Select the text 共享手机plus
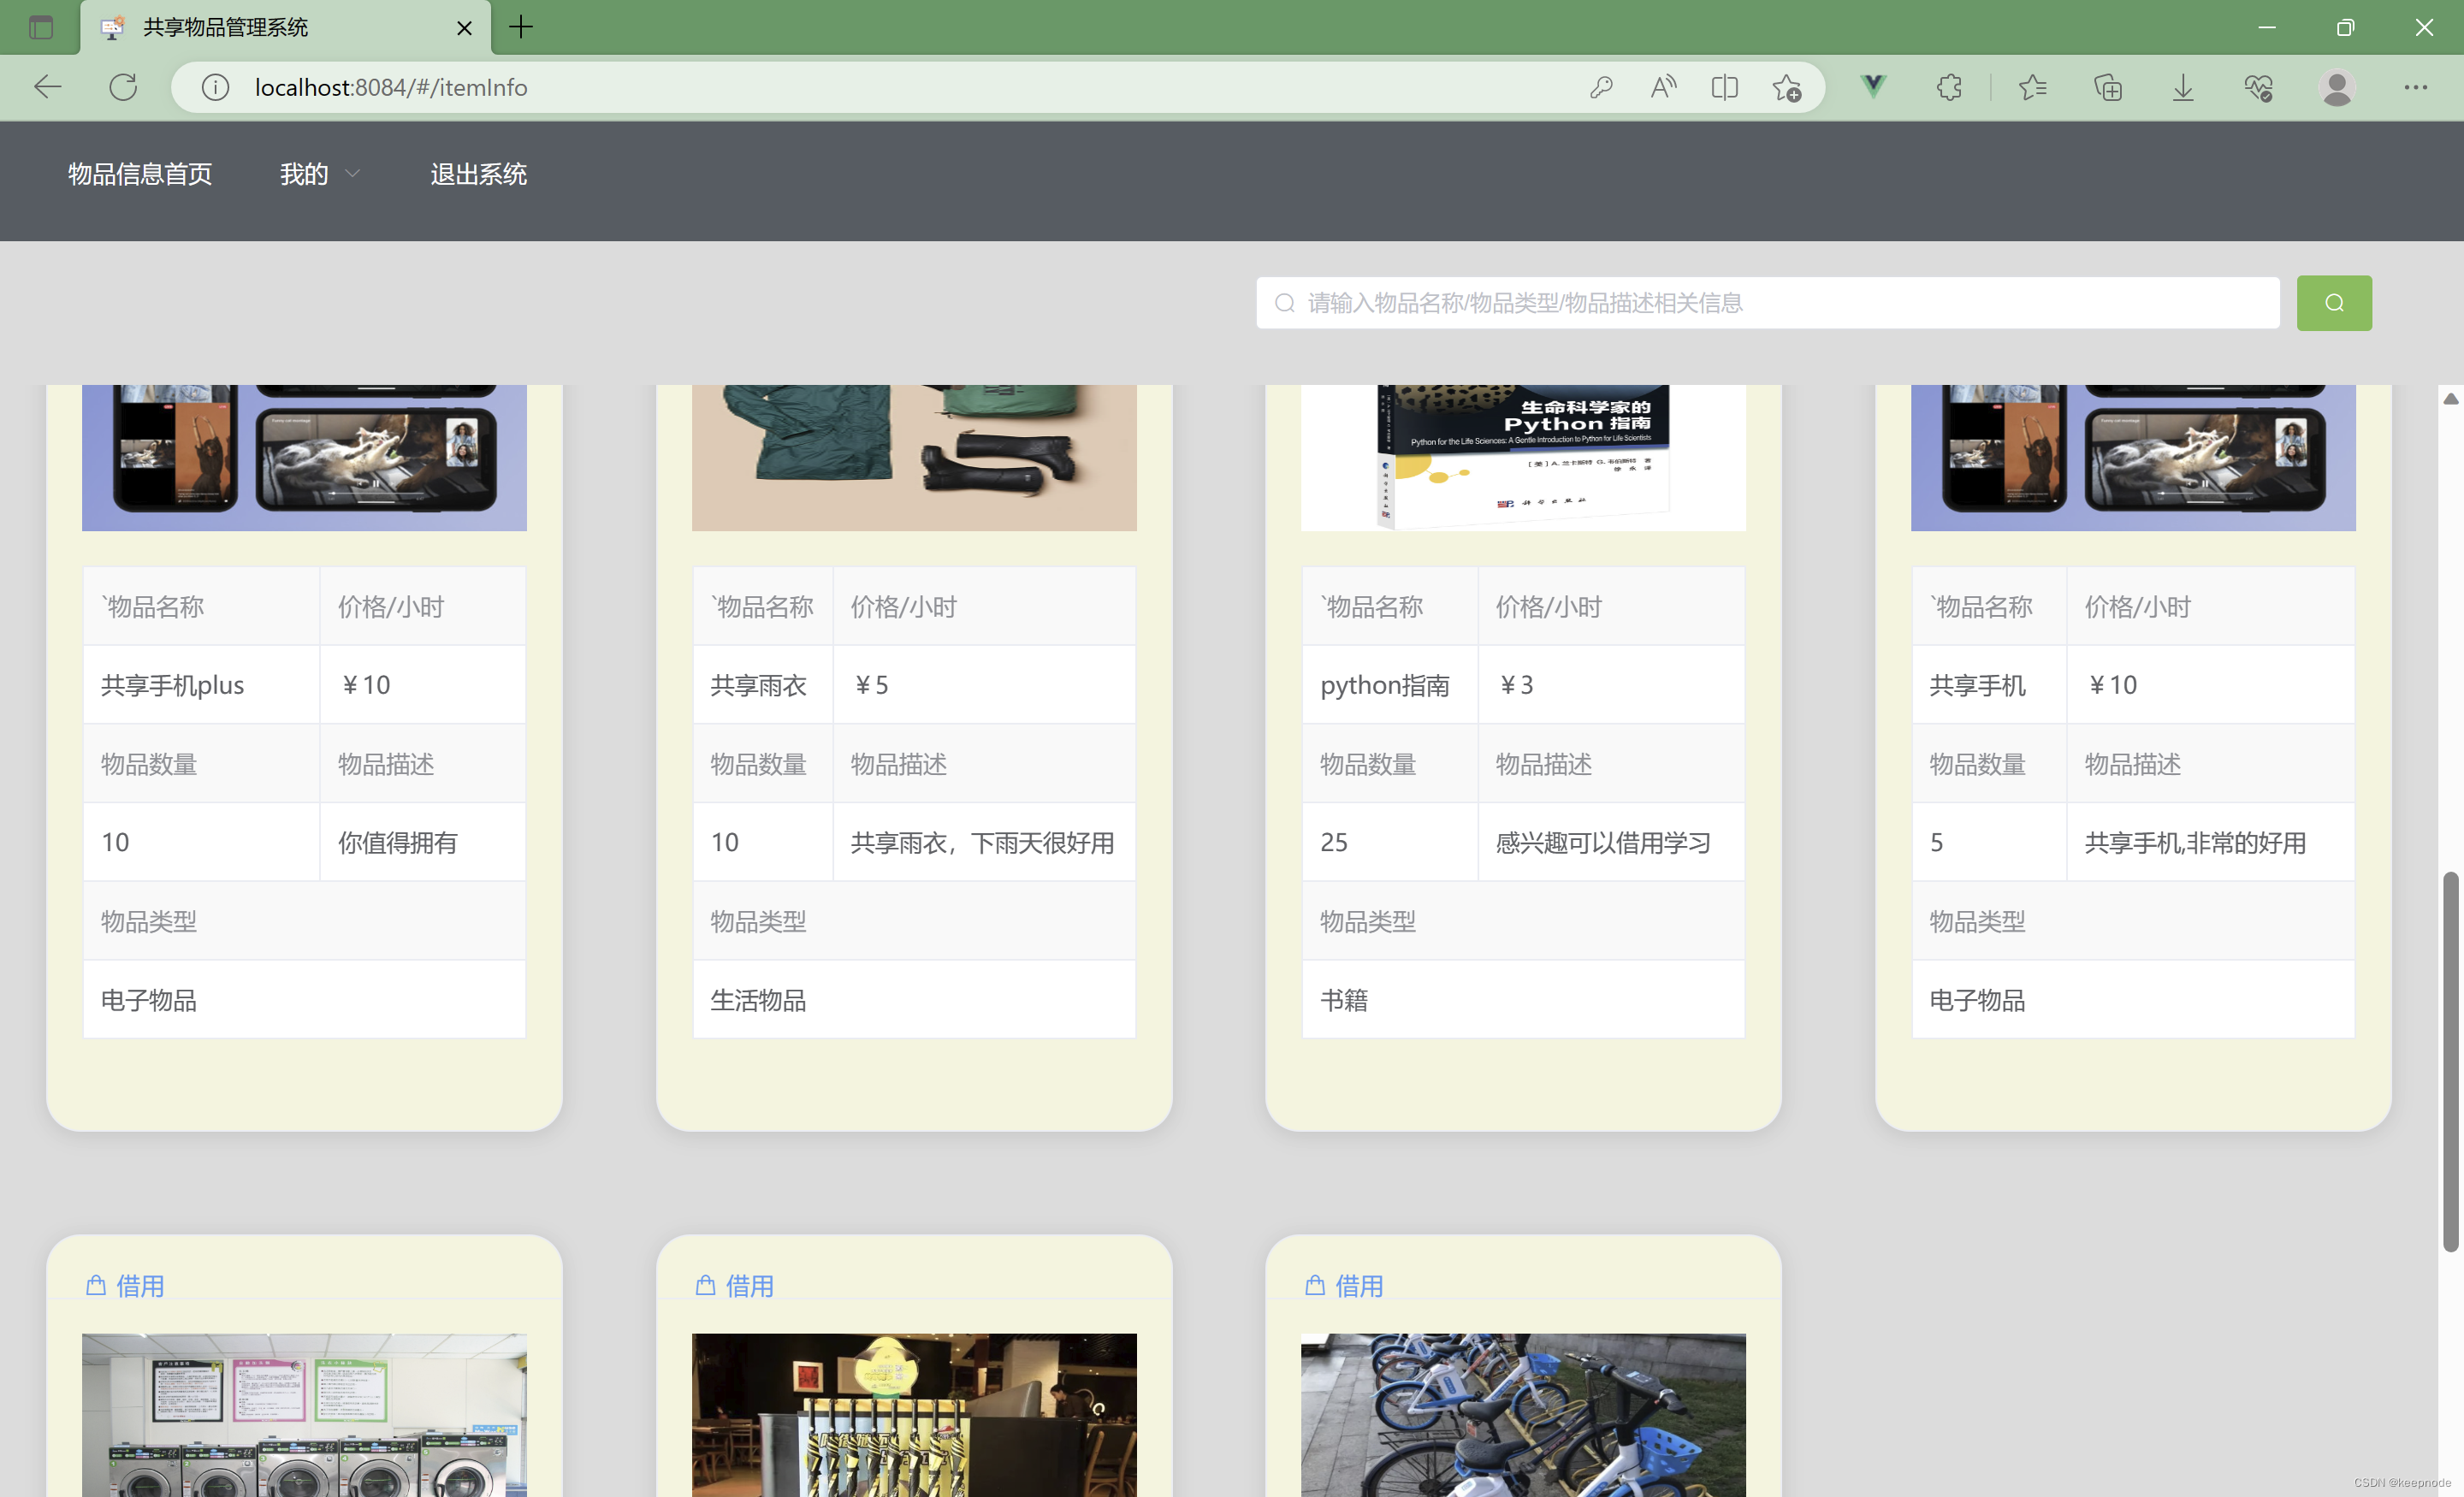Image resolution: width=2464 pixels, height=1497 pixels. click(172, 685)
